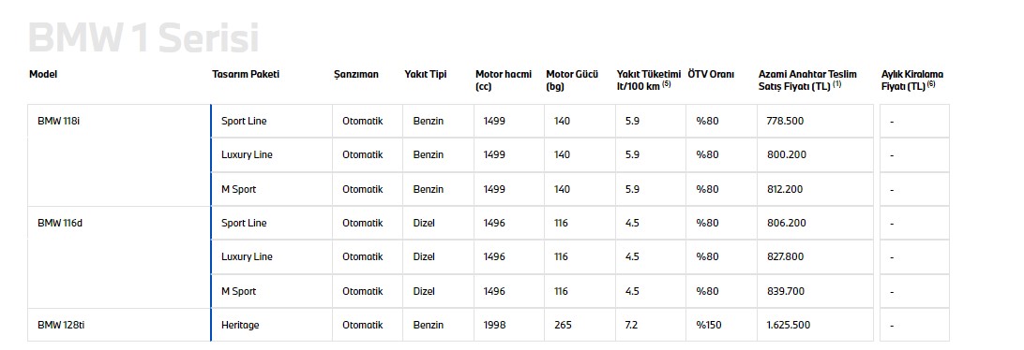Click the Şanzıman column header
This screenshot has height=350, width=1024.
356,74
